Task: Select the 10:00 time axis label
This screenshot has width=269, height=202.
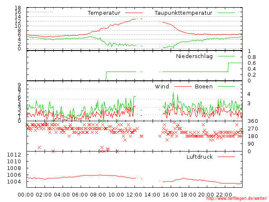Action: (x=116, y=195)
